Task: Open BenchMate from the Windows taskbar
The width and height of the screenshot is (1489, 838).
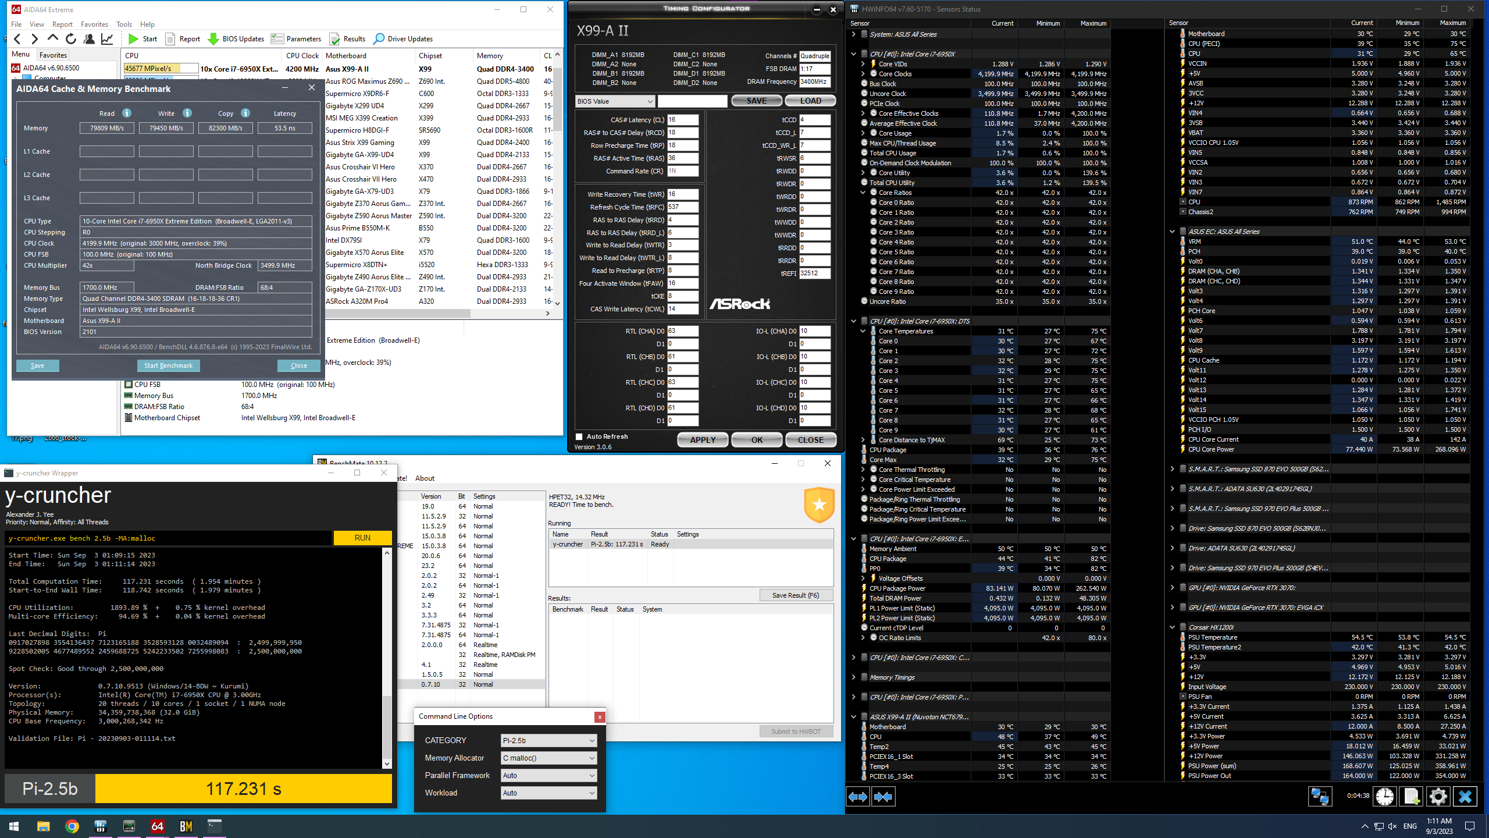Action: point(186,826)
